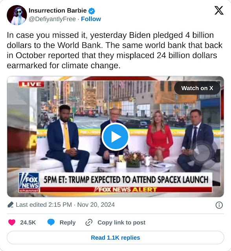Click the Watch on X button
The height and width of the screenshot is (251, 231).
pyautogui.click(x=197, y=88)
